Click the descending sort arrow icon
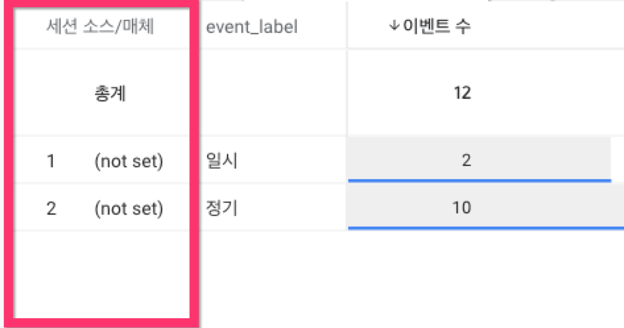The width and height of the screenshot is (624, 328). click(x=395, y=26)
